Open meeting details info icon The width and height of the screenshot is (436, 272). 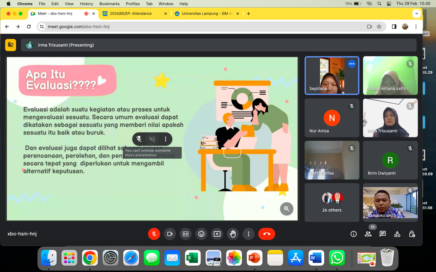(354, 234)
